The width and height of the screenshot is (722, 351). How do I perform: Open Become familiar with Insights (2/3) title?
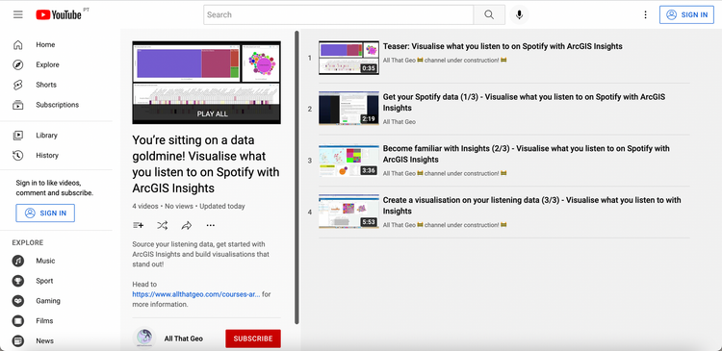coord(527,154)
